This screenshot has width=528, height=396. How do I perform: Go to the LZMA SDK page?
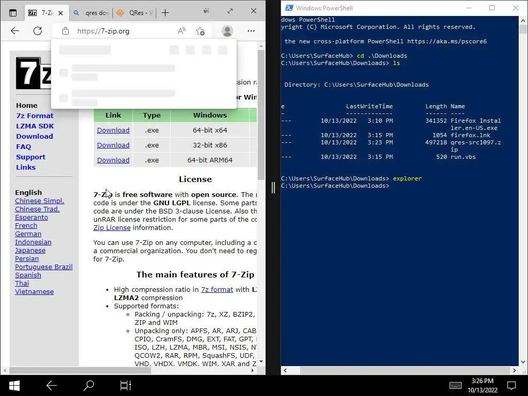(x=35, y=126)
